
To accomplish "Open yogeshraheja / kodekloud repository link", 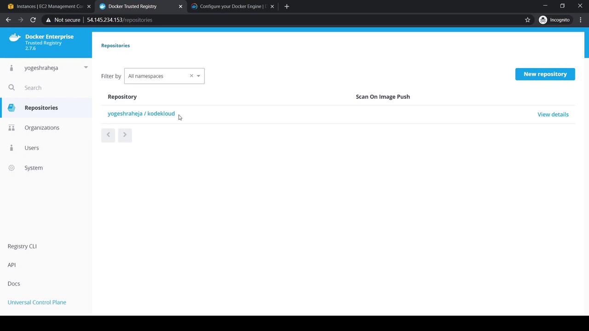I will [141, 114].
